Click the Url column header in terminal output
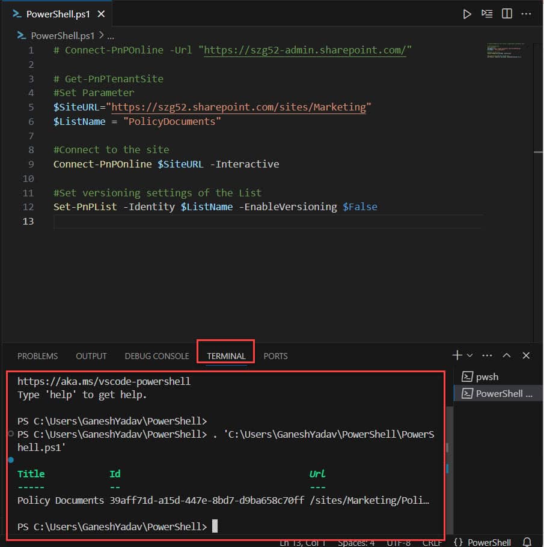This screenshot has height=547, width=544. (317, 474)
